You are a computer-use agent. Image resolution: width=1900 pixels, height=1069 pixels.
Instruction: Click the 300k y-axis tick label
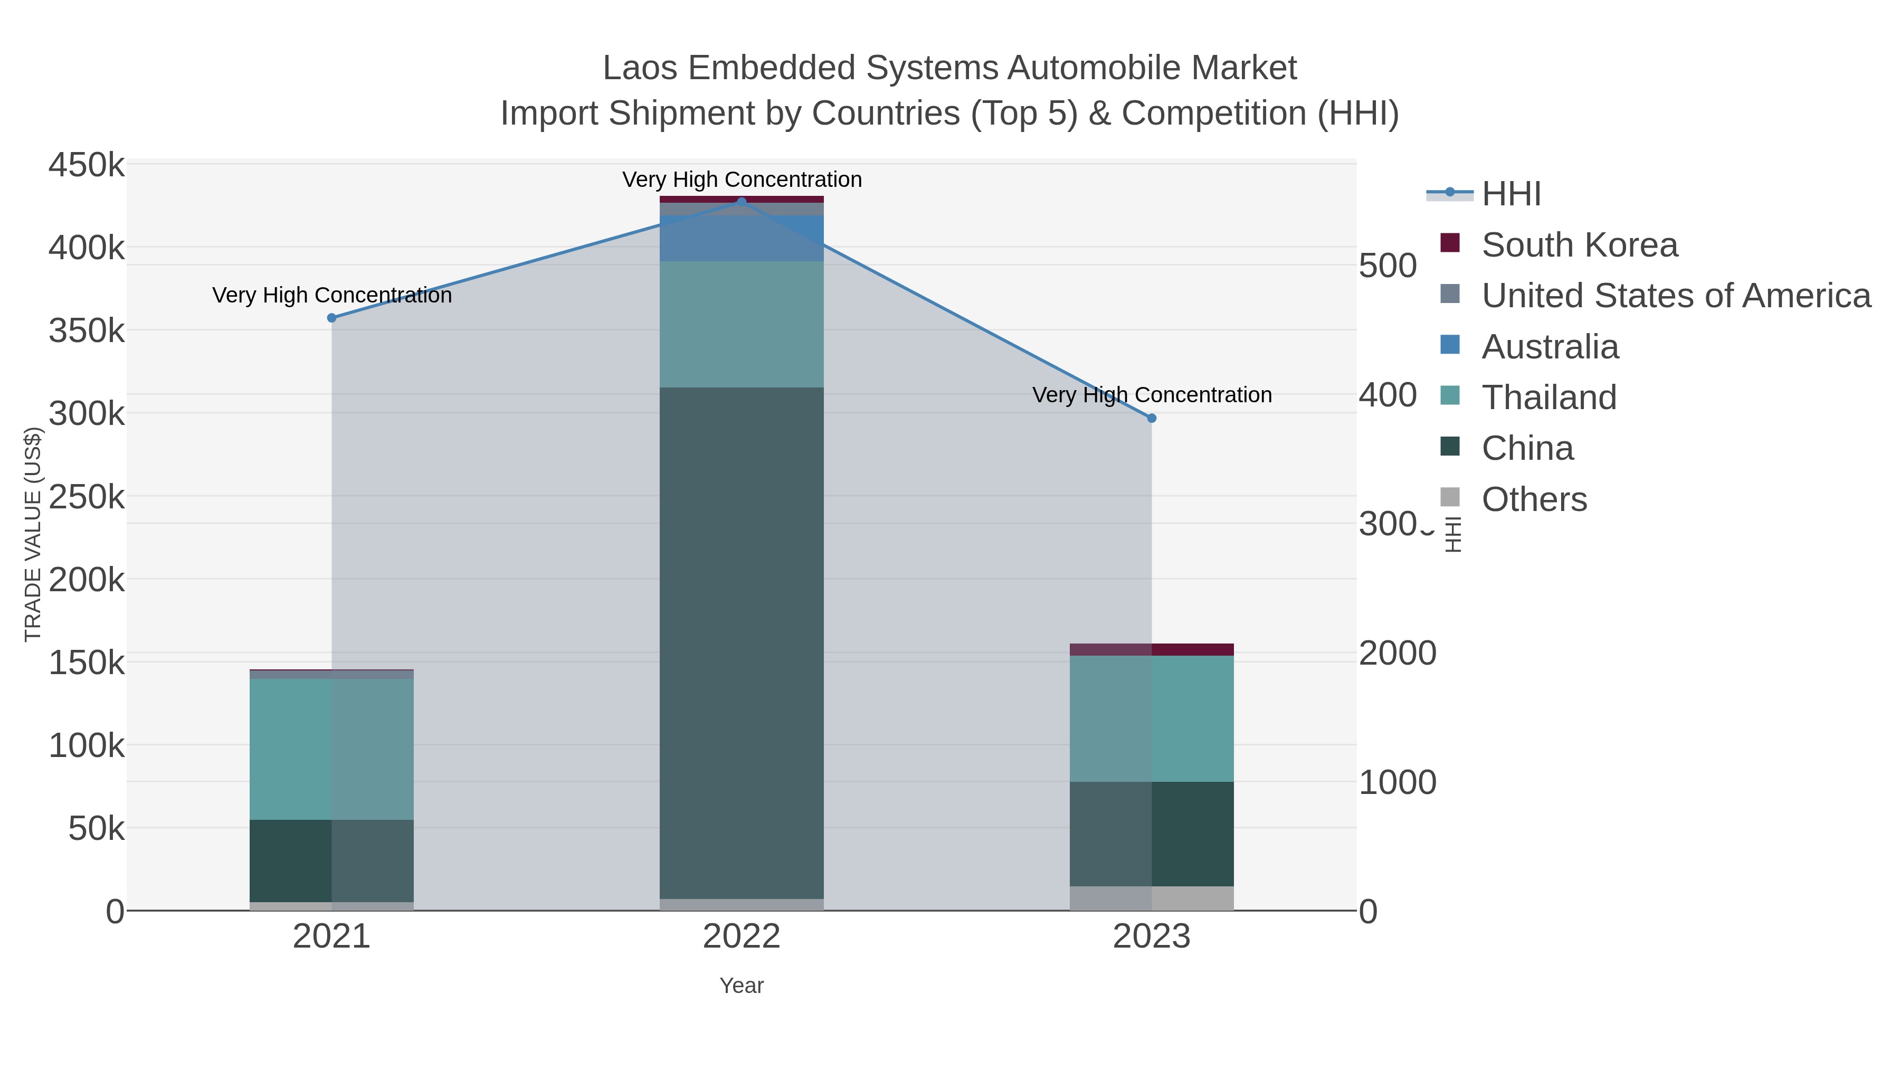click(87, 414)
